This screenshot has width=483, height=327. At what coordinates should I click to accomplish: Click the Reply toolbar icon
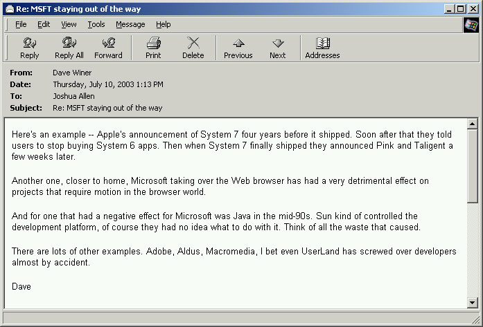30,48
